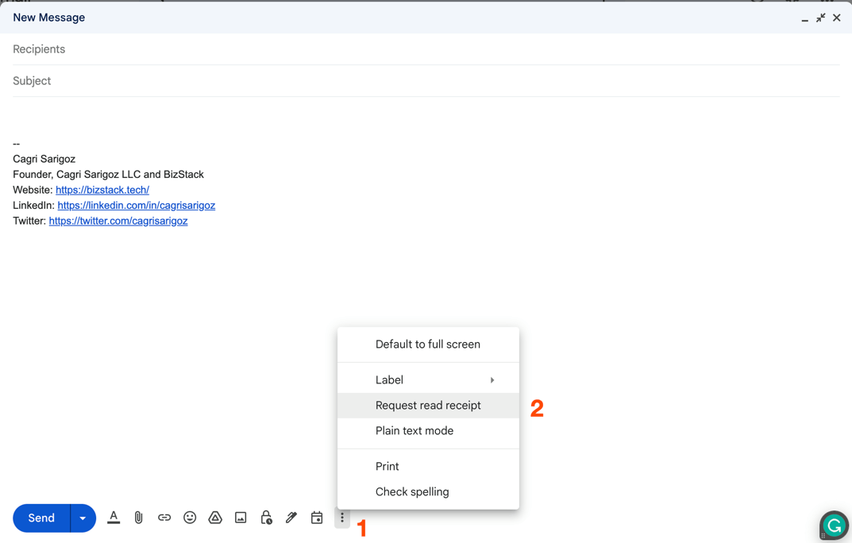
Task: Choose Check spelling from the menu
Action: (411, 491)
